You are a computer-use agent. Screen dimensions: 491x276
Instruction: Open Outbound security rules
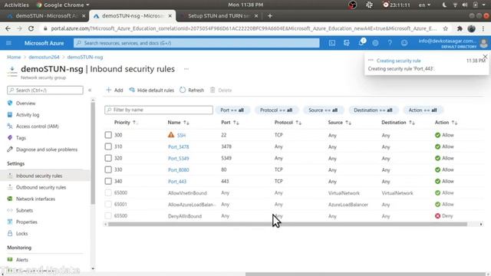41,187
